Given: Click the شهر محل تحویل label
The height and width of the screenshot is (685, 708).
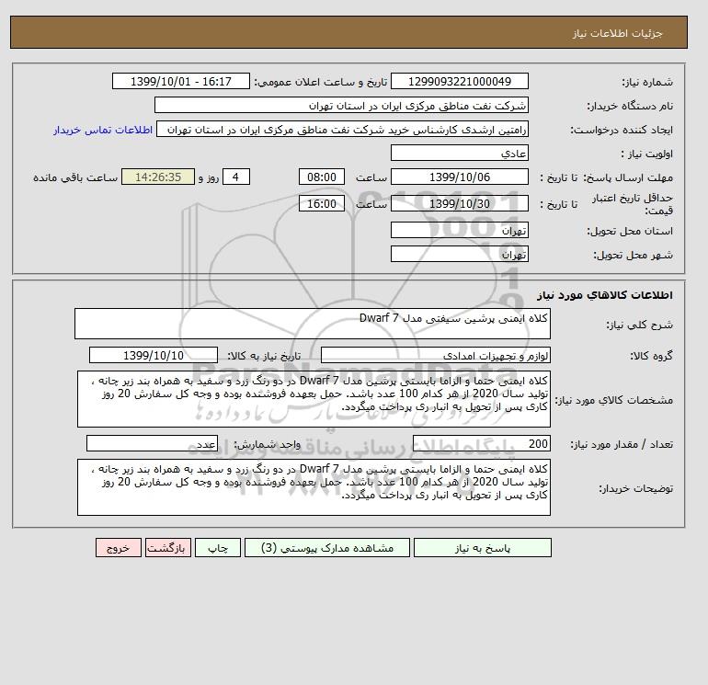Looking at the screenshot, I should (x=633, y=255).
